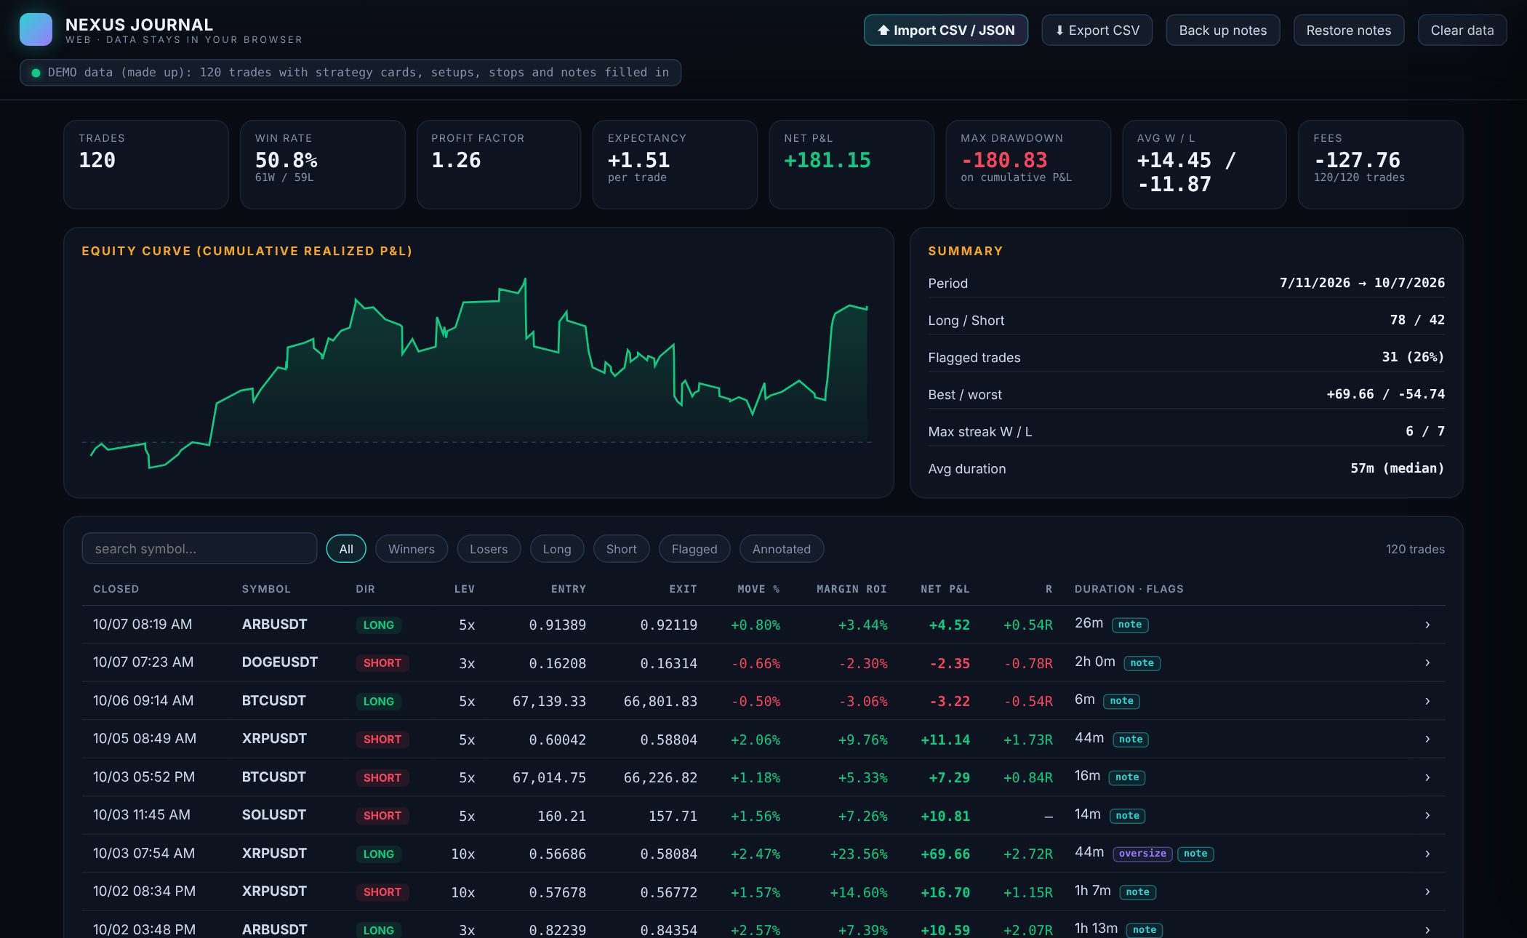
Task: Click the upload arrow on Import CSV / JSON
Action: pyautogui.click(x=883, y=31)
